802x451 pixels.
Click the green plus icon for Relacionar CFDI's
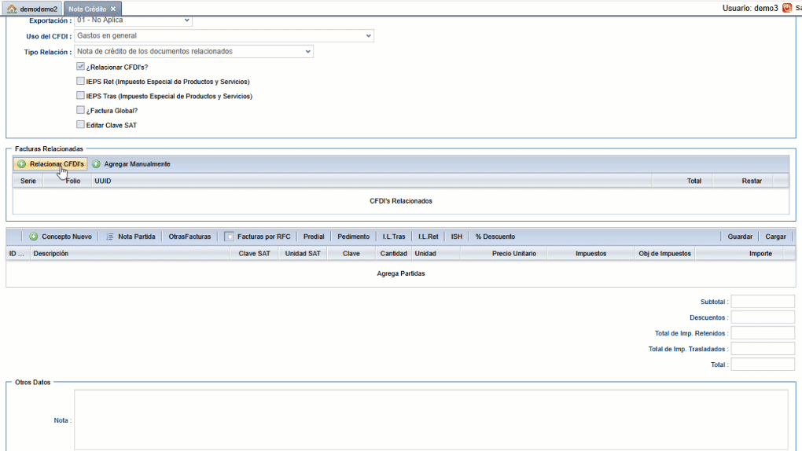21,164
